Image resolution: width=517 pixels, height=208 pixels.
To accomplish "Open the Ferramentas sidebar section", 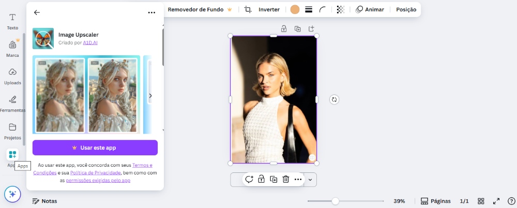I will 12,104.
